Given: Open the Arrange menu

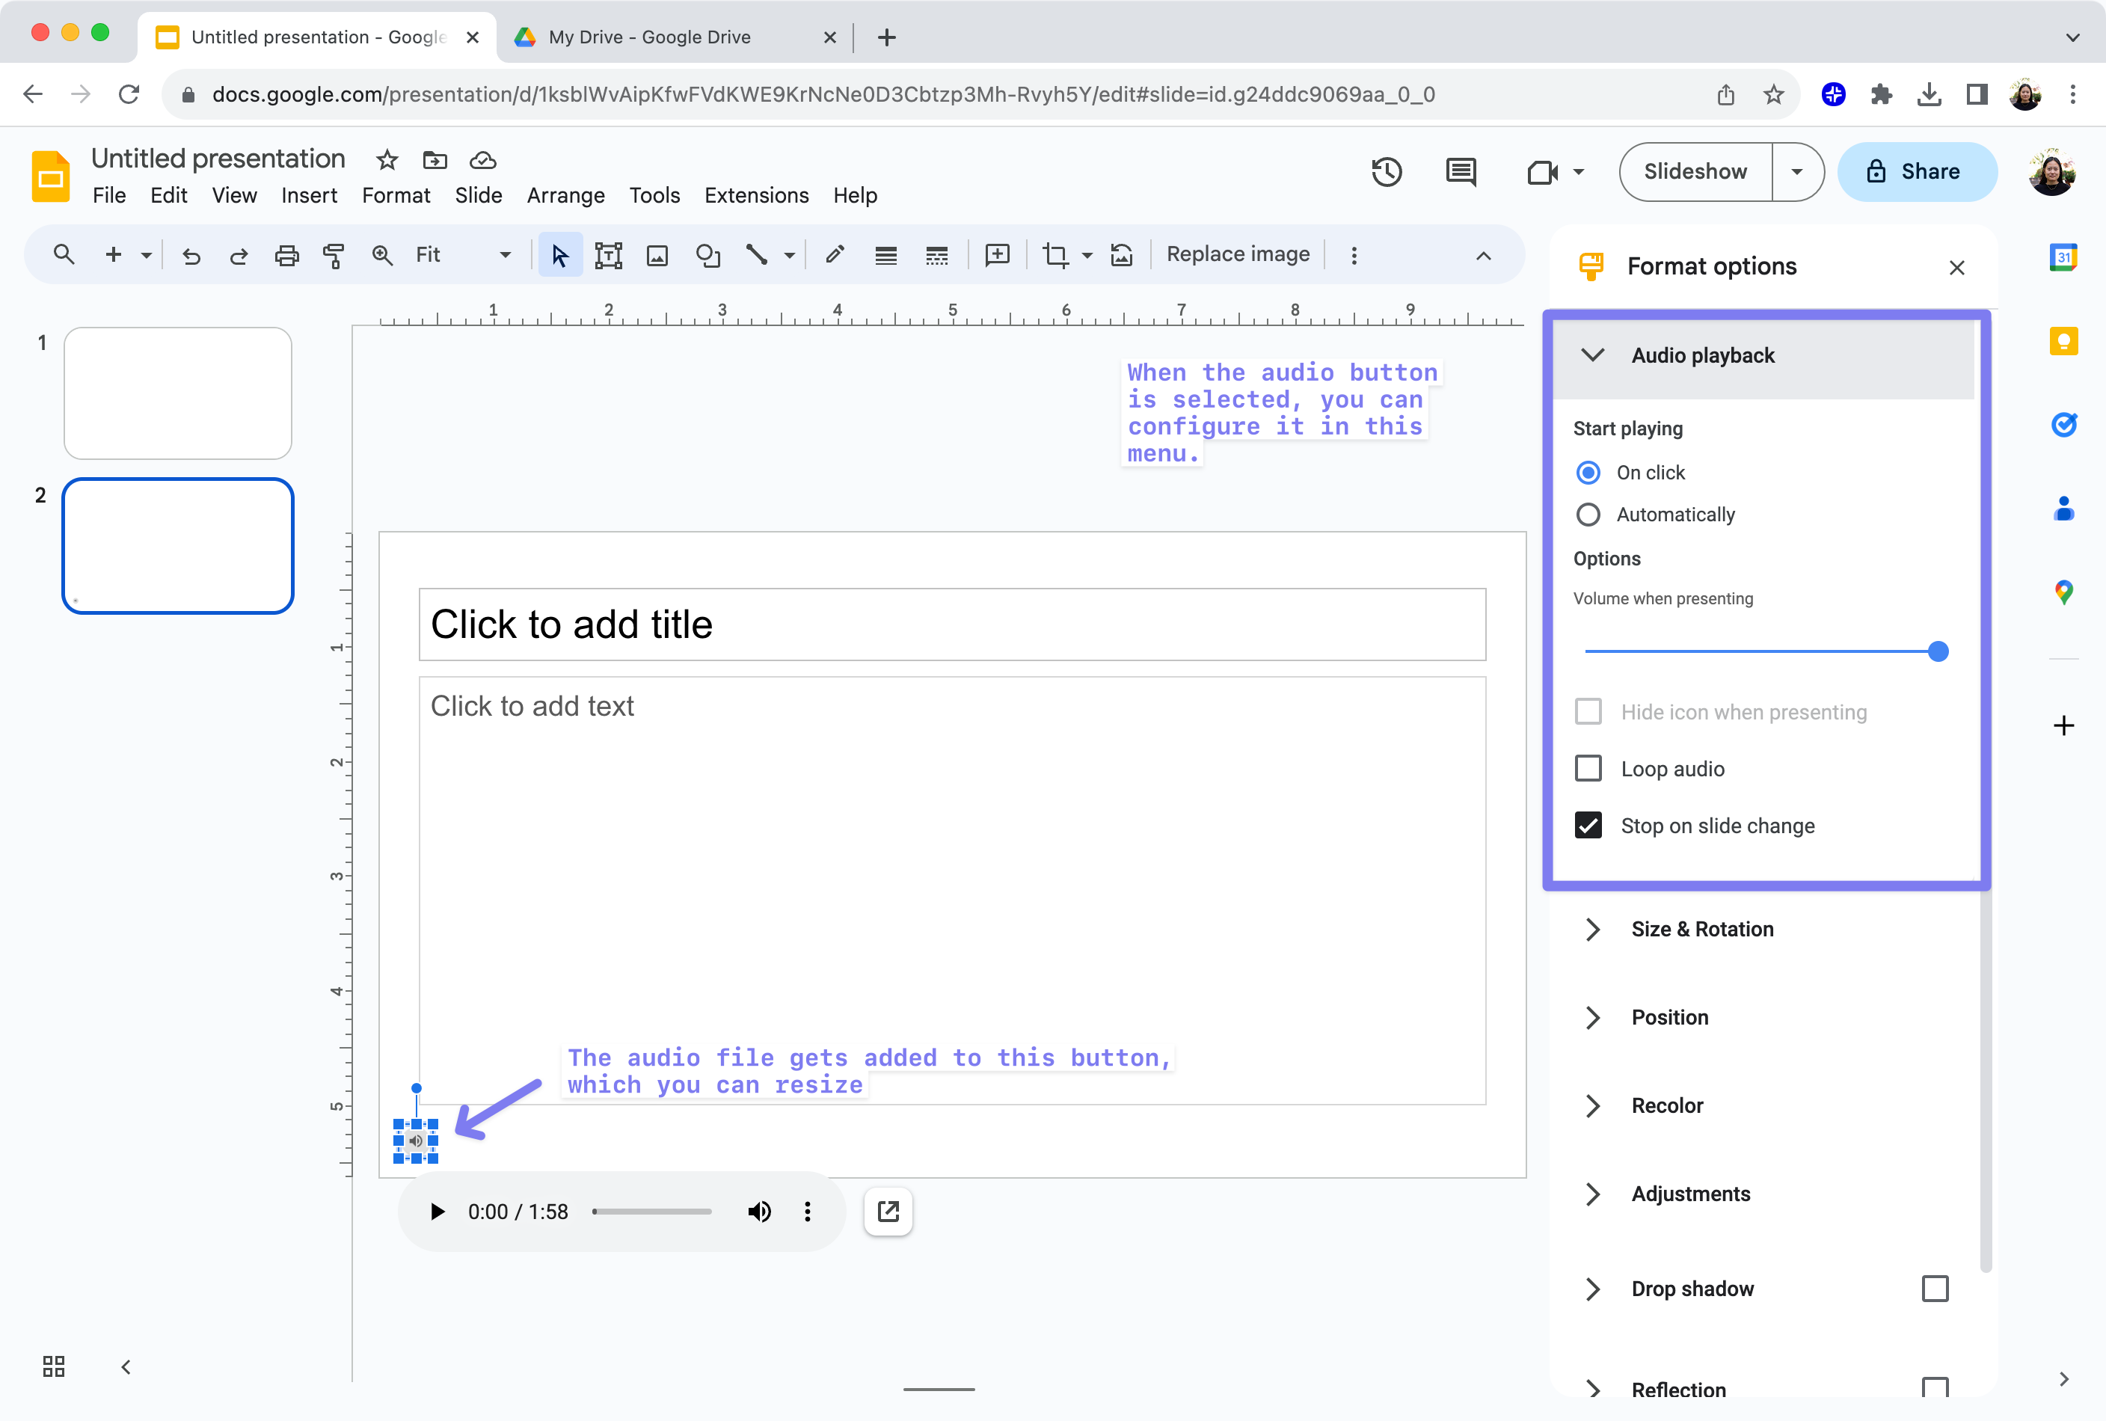Looking at the screenshot, I should 565,195.
